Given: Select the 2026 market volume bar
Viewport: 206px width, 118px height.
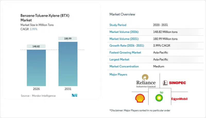Looking at the screenshot, I should point(36,68).
